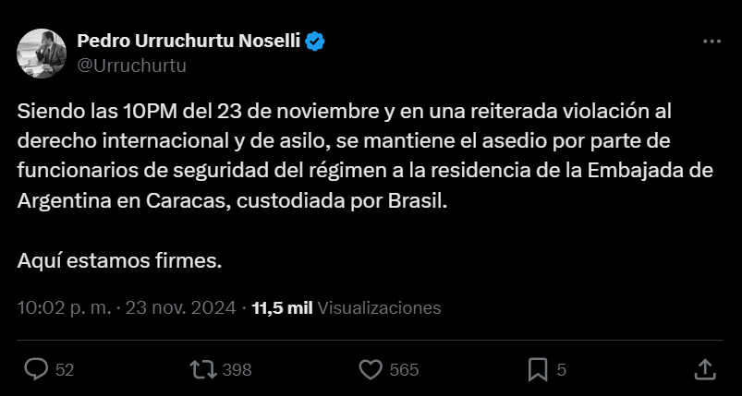Viewport: 742px width, 396px height.
Task: Toggle the bookmark icon on this post
Action: [x=538, y=369]
